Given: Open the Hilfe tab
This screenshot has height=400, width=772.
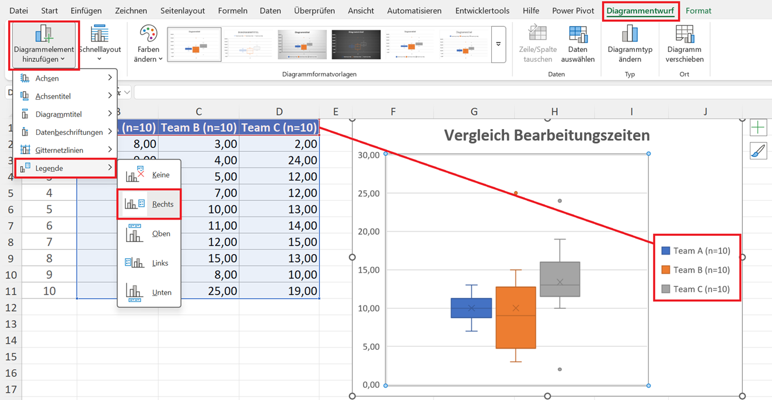Looking at the screenshot, I should (x=531, y=11).
